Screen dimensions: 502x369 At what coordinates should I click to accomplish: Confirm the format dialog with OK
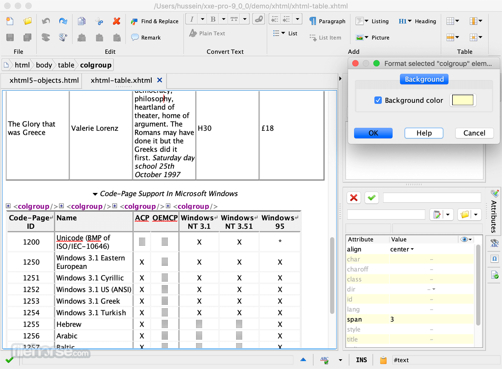[373, 133]
